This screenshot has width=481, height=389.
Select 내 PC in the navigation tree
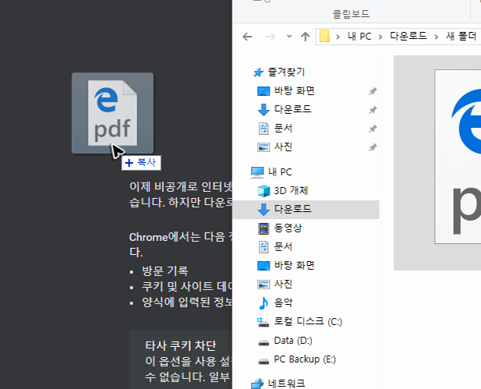(280, 172)
